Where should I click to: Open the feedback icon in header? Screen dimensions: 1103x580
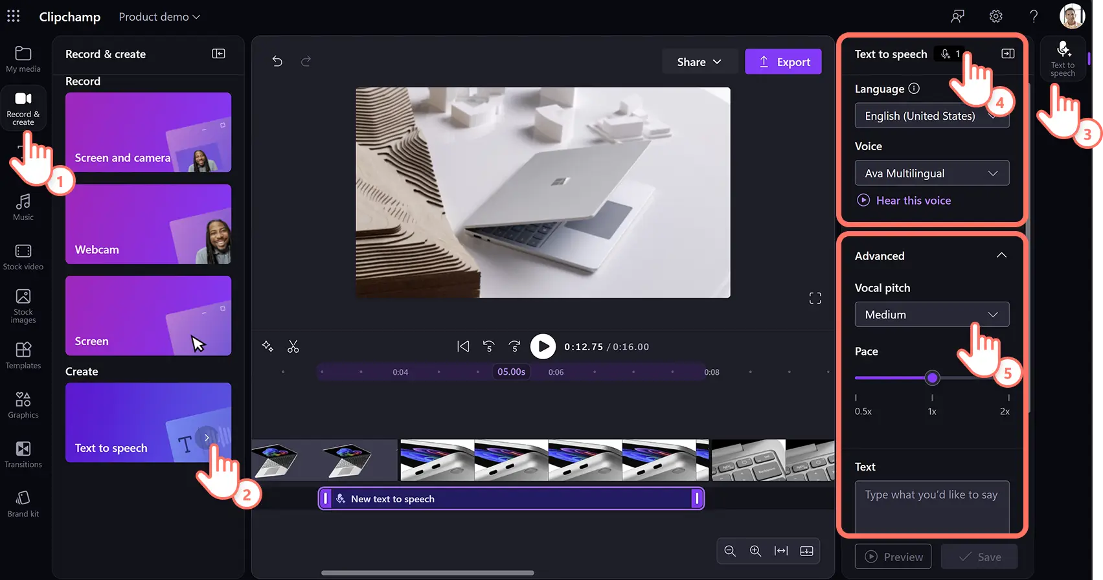coord(958,16)
